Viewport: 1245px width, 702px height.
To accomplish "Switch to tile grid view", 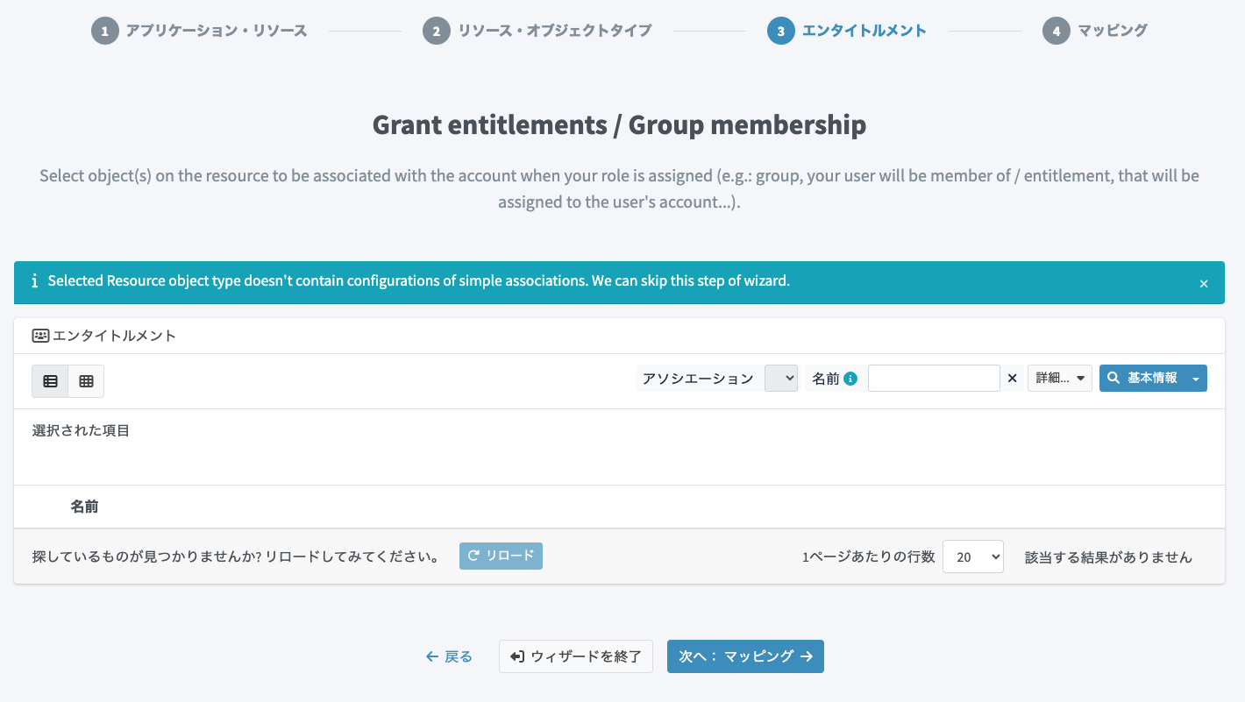I will click(86, 381).
